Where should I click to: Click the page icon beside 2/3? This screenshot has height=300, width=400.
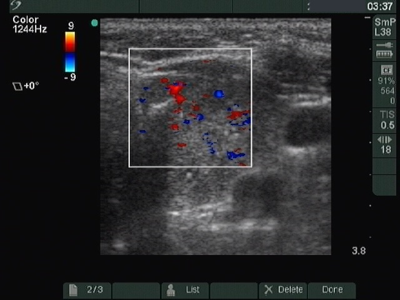[73, 290]
